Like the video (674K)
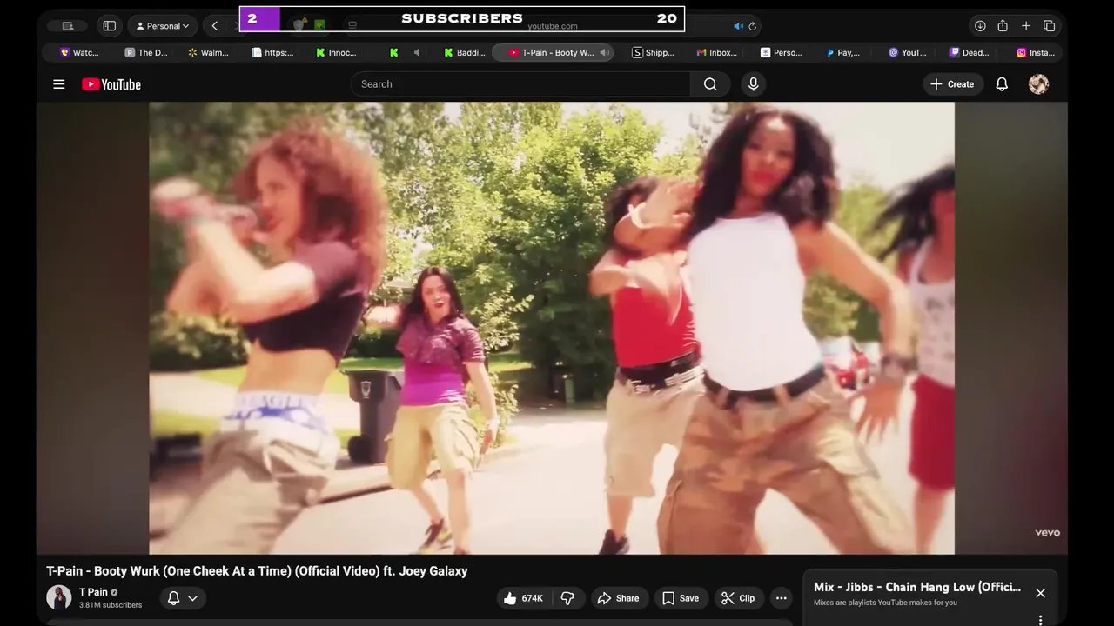This screenshot has height=626, width=1114. coord(523,598)
